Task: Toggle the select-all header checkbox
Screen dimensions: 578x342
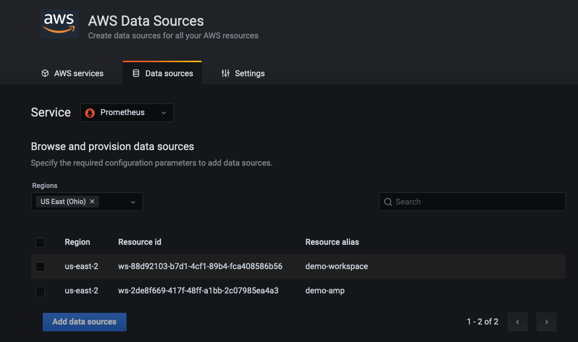Action: tap(40, 242)
